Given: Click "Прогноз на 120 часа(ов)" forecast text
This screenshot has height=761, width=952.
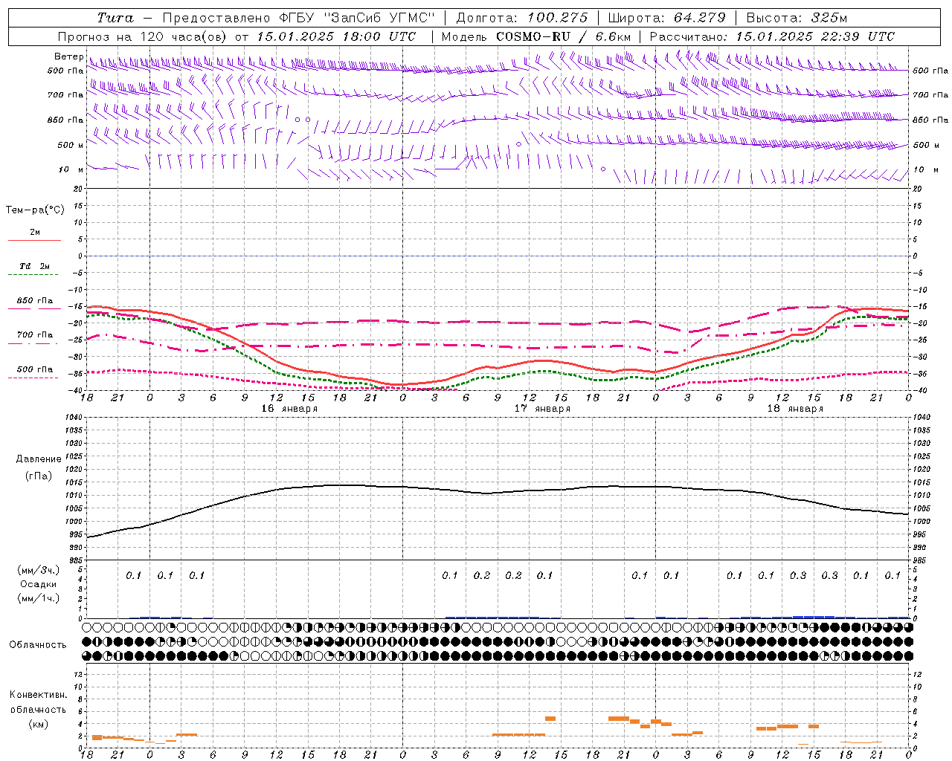Looking at the screenshot, I should point(143,36).
